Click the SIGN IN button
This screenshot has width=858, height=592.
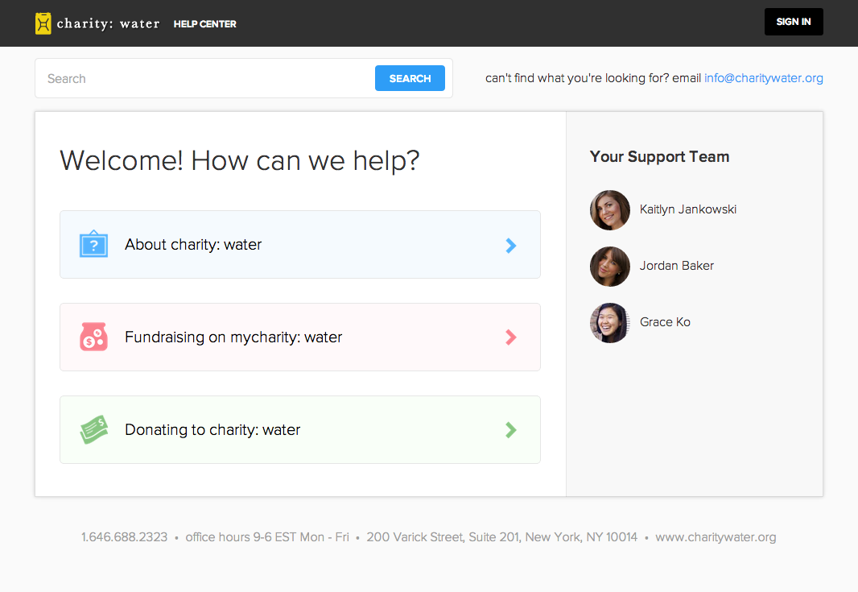coord(794,22)
